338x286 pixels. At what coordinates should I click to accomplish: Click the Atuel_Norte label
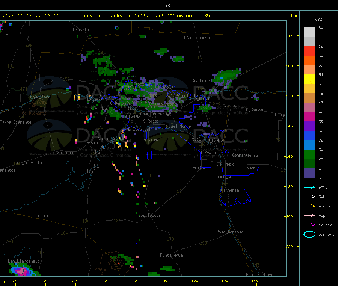click(x=178, y=126)
